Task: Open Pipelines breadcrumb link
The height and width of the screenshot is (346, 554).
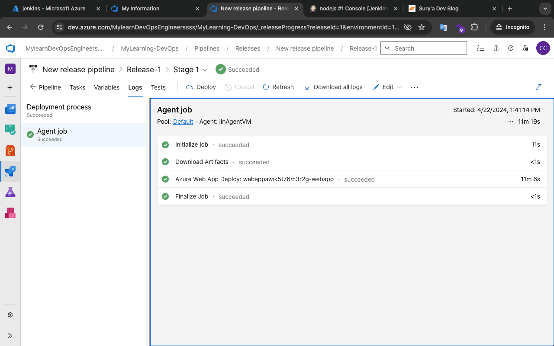Action: pos(207,48)
